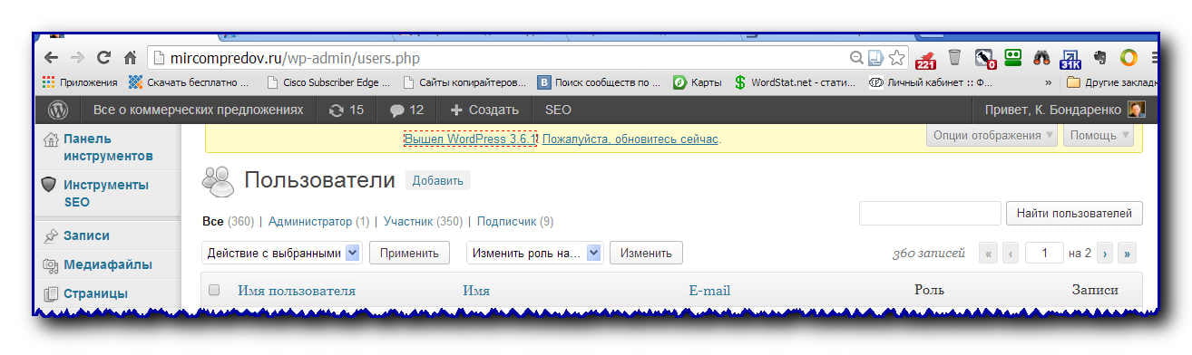Open the Карты bookmark
The width and height of the screenshot is (1192, 355).
coord(697,82)
